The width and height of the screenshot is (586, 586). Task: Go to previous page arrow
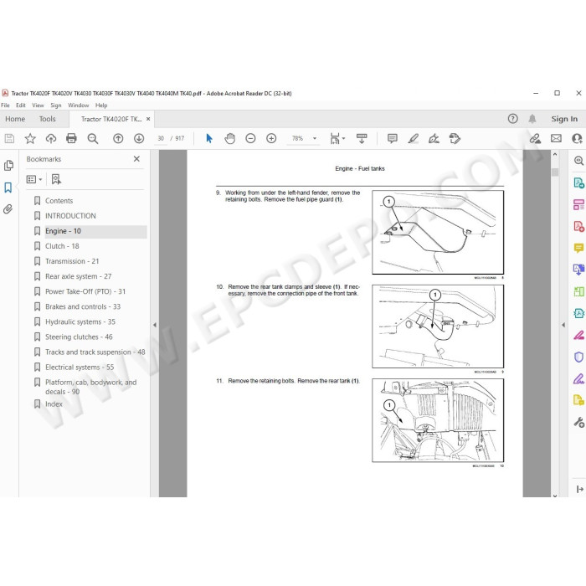[x=118, y=139]
